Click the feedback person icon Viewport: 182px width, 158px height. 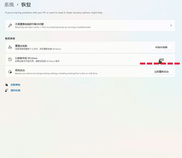tap(6, 91)
